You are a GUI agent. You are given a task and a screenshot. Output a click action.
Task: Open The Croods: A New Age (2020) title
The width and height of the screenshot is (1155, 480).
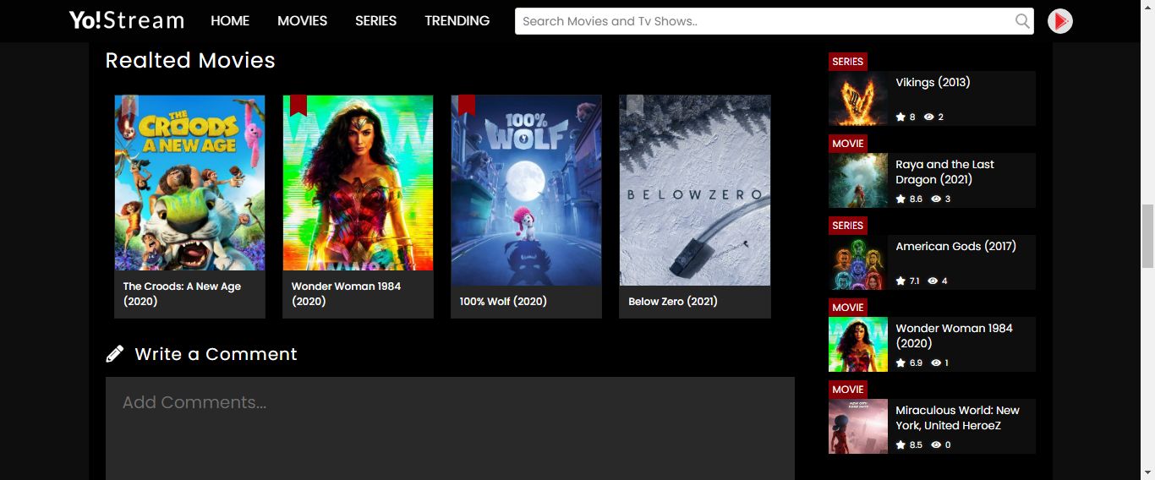coord(182,294)
